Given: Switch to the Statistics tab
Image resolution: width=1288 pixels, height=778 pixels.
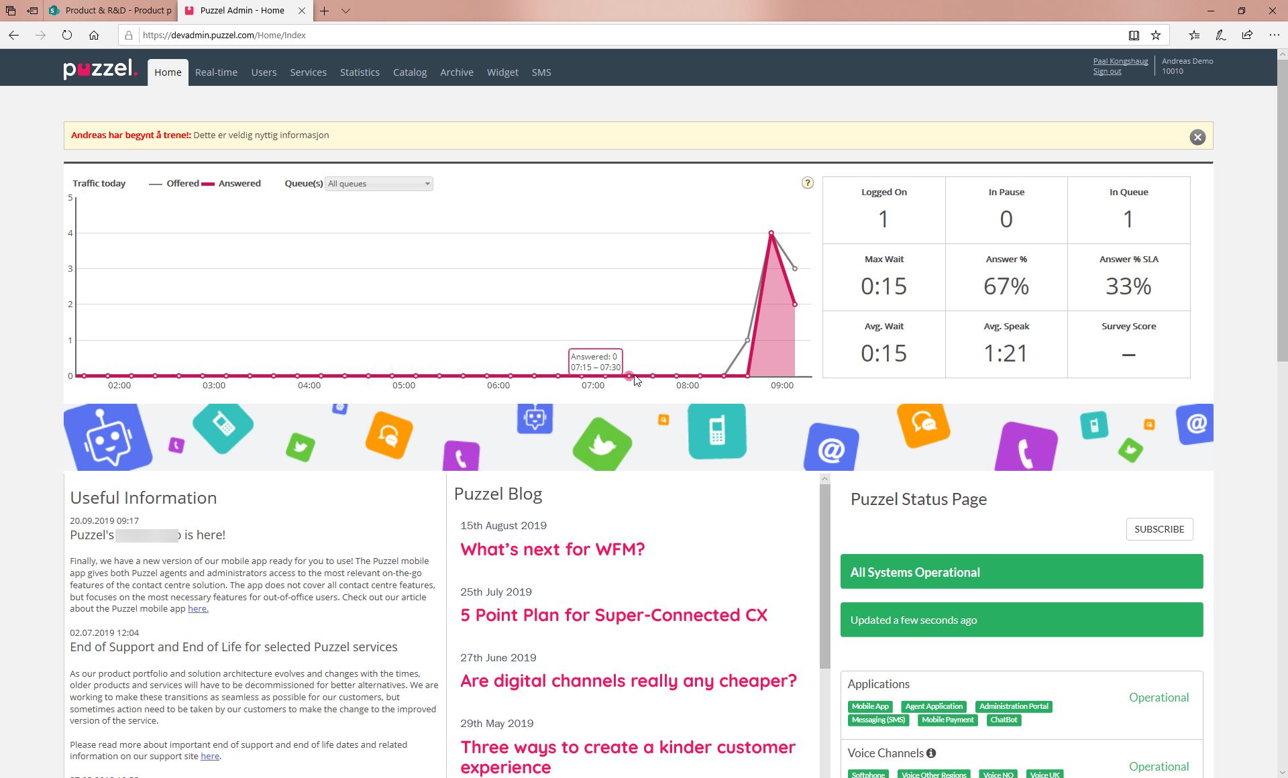Looking at the screenshot, I should click(360, 72).
